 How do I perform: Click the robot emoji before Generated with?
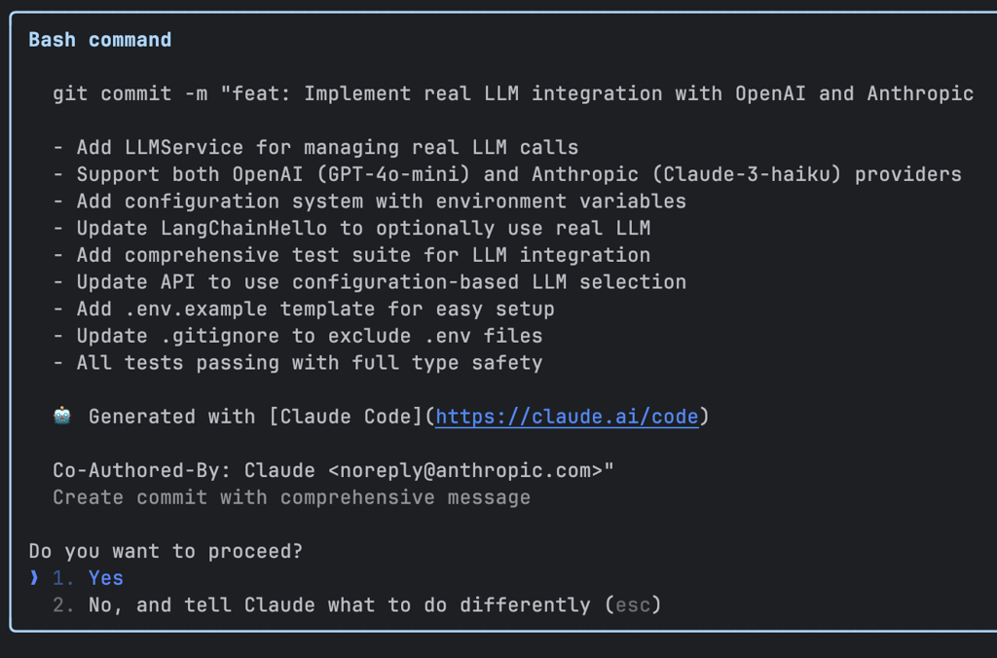tap(61, 417)
